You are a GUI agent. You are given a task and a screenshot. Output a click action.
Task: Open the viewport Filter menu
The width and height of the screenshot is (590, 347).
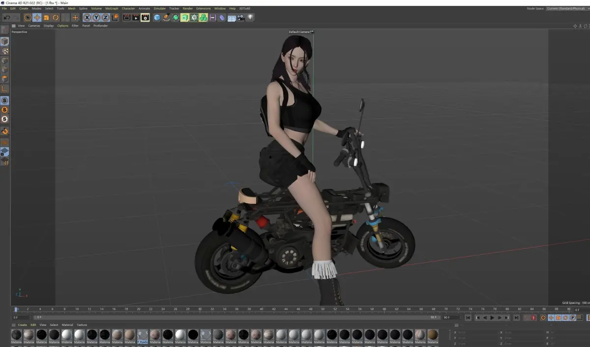tap(75, 26)
